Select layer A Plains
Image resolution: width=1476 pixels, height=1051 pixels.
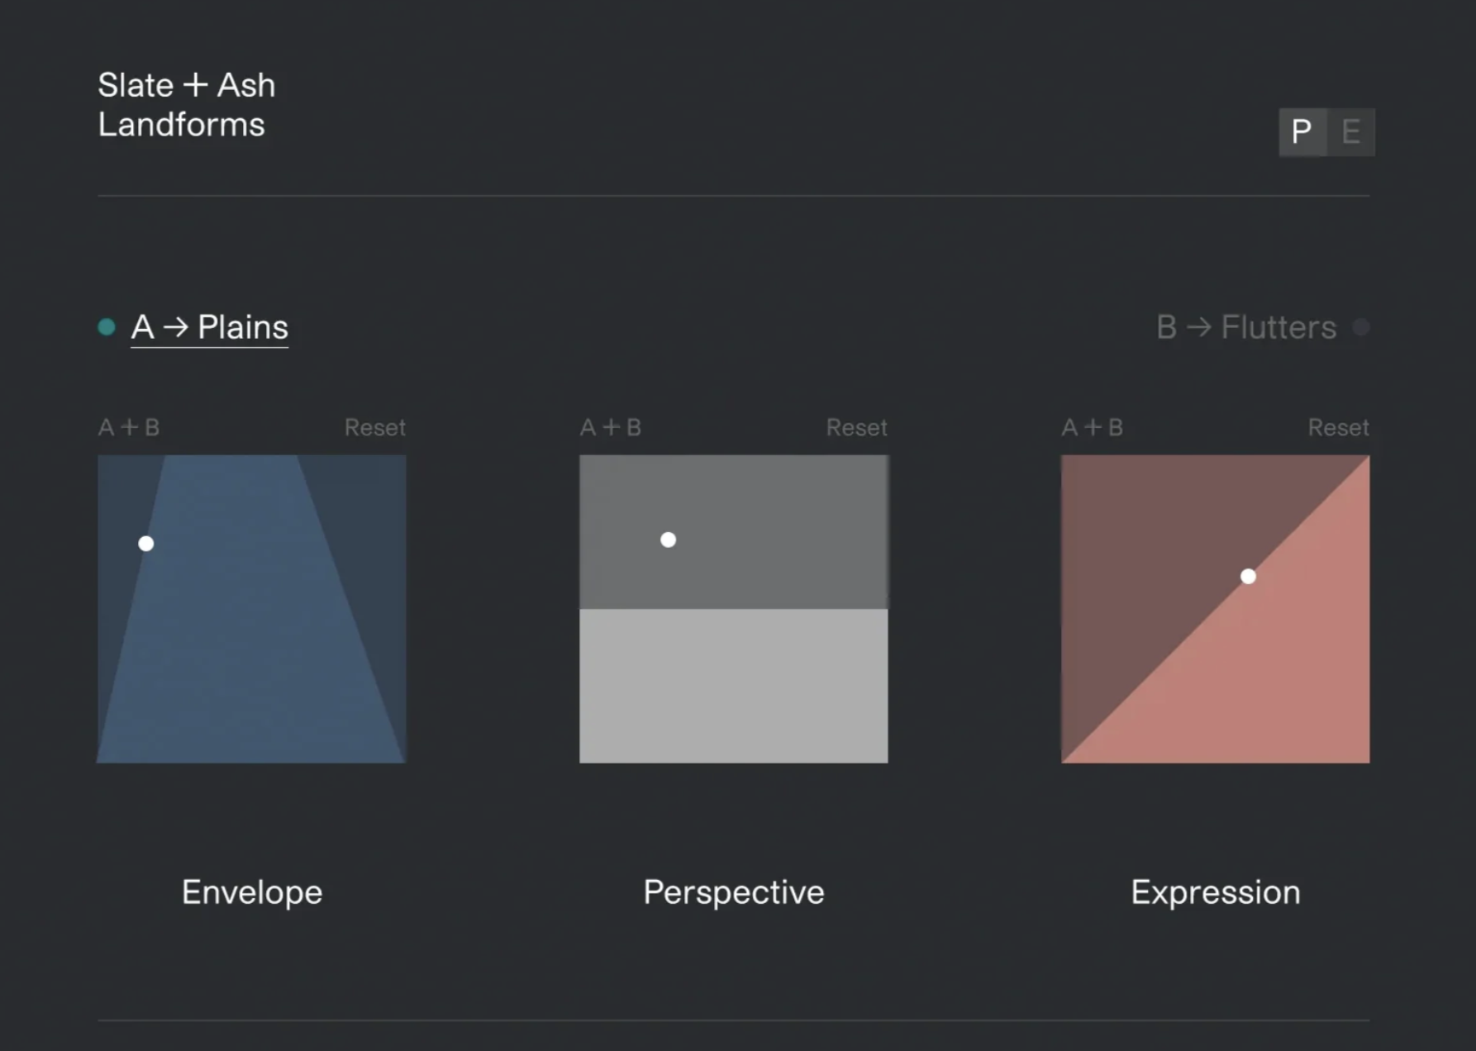[x=209, y=327]
